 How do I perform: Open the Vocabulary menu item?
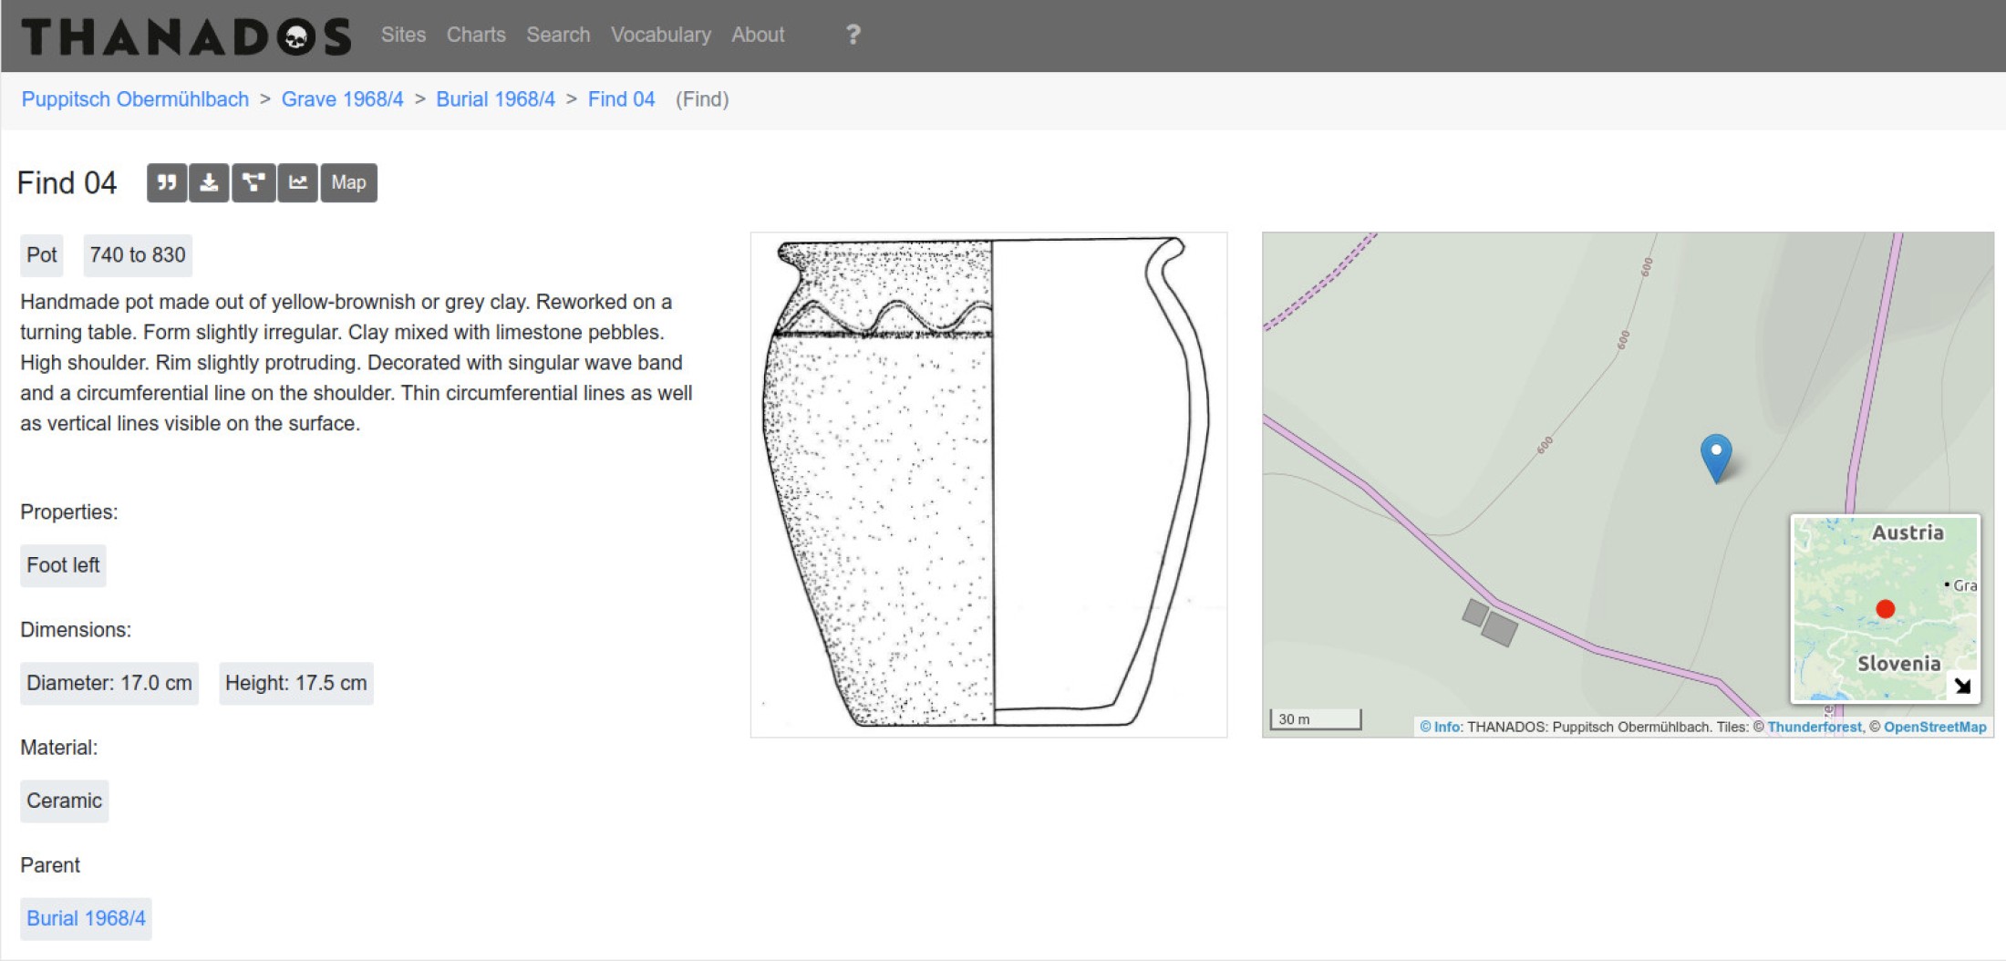click(x=660, y=35)
